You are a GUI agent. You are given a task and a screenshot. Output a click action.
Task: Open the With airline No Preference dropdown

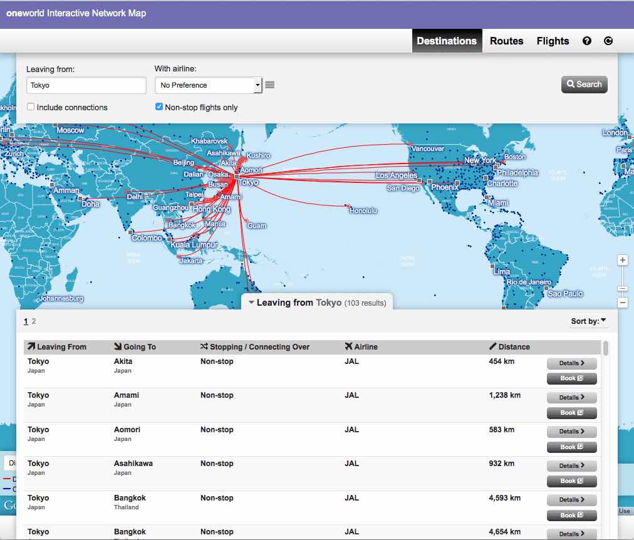(209, 85)
